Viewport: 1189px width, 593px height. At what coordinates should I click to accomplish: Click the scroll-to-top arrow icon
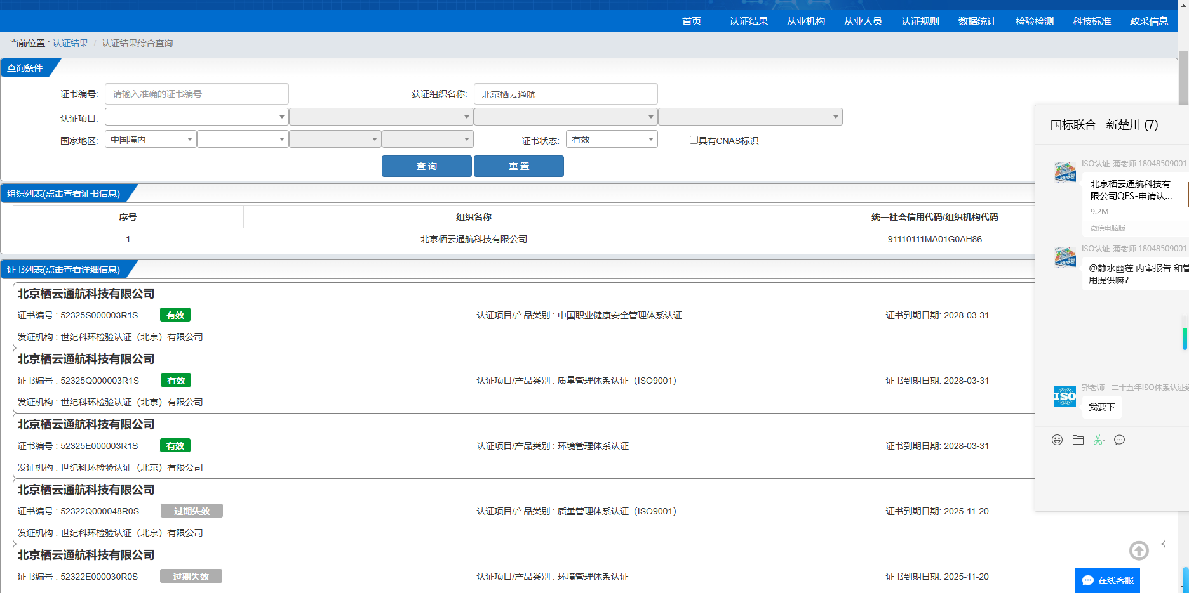click(1139, 551)
